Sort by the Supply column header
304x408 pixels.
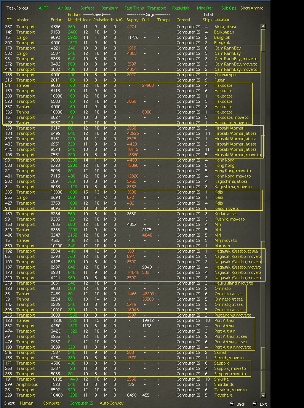(133, 20)
